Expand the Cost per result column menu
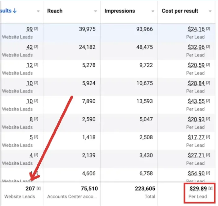 [x=210, y=11]
